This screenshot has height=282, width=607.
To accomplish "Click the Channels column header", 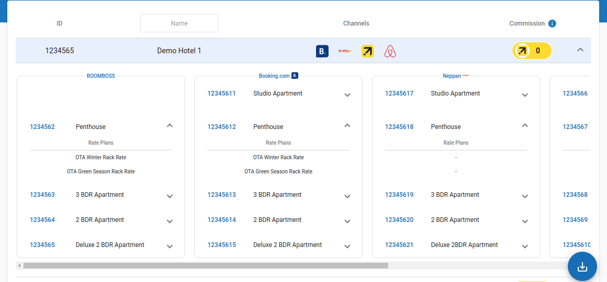I will (x=356, y=23).
